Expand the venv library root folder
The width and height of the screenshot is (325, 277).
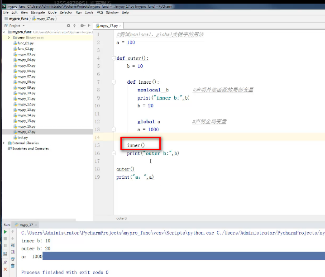click(9, 38)
